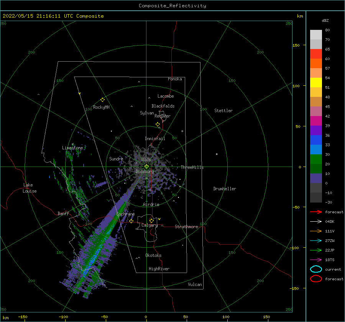
Task: Click the cyan current ellipse legend icon
Action: tap(316, 269)
